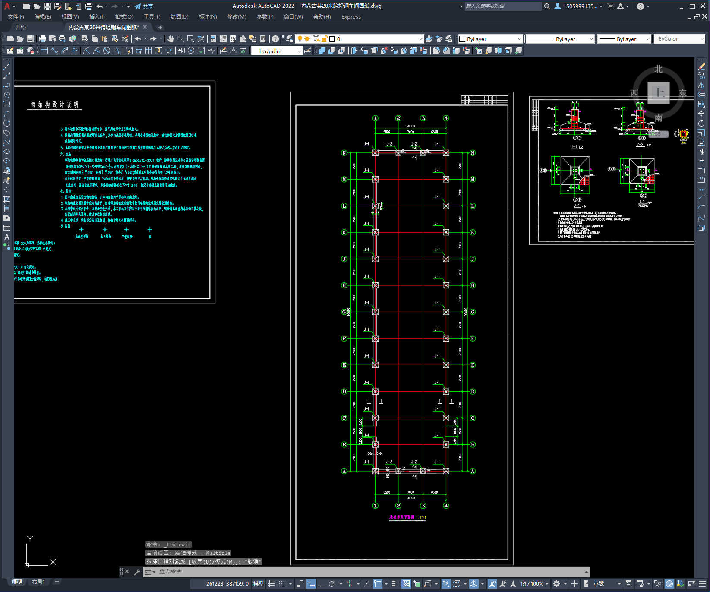Open the Layer Properties Manager icon
The height and width of the screenshot is (592, 710).
pyautogui.click(x=289, y=39)
